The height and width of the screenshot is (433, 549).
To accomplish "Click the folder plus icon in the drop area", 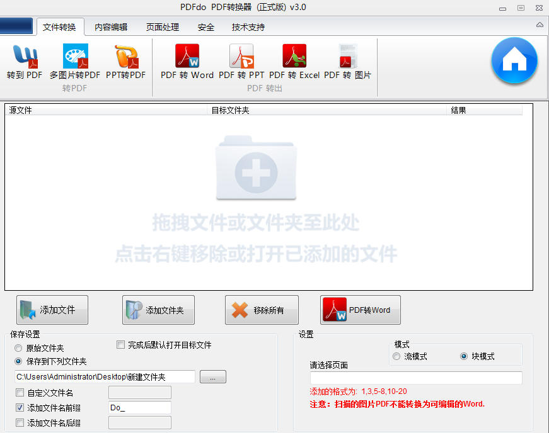I will point(257,168).
